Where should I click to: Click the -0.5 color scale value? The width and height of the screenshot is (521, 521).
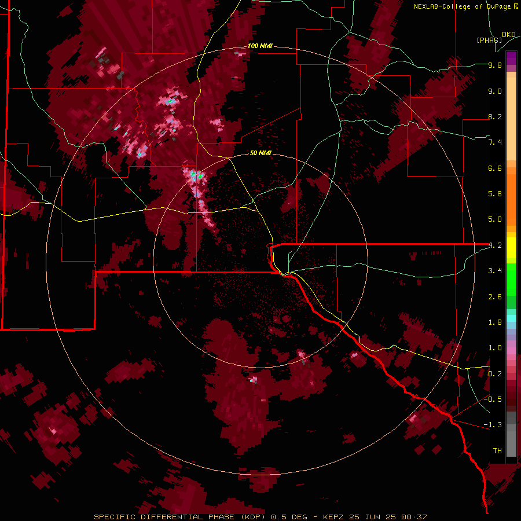pyautogui.click(x=493, y=399)
